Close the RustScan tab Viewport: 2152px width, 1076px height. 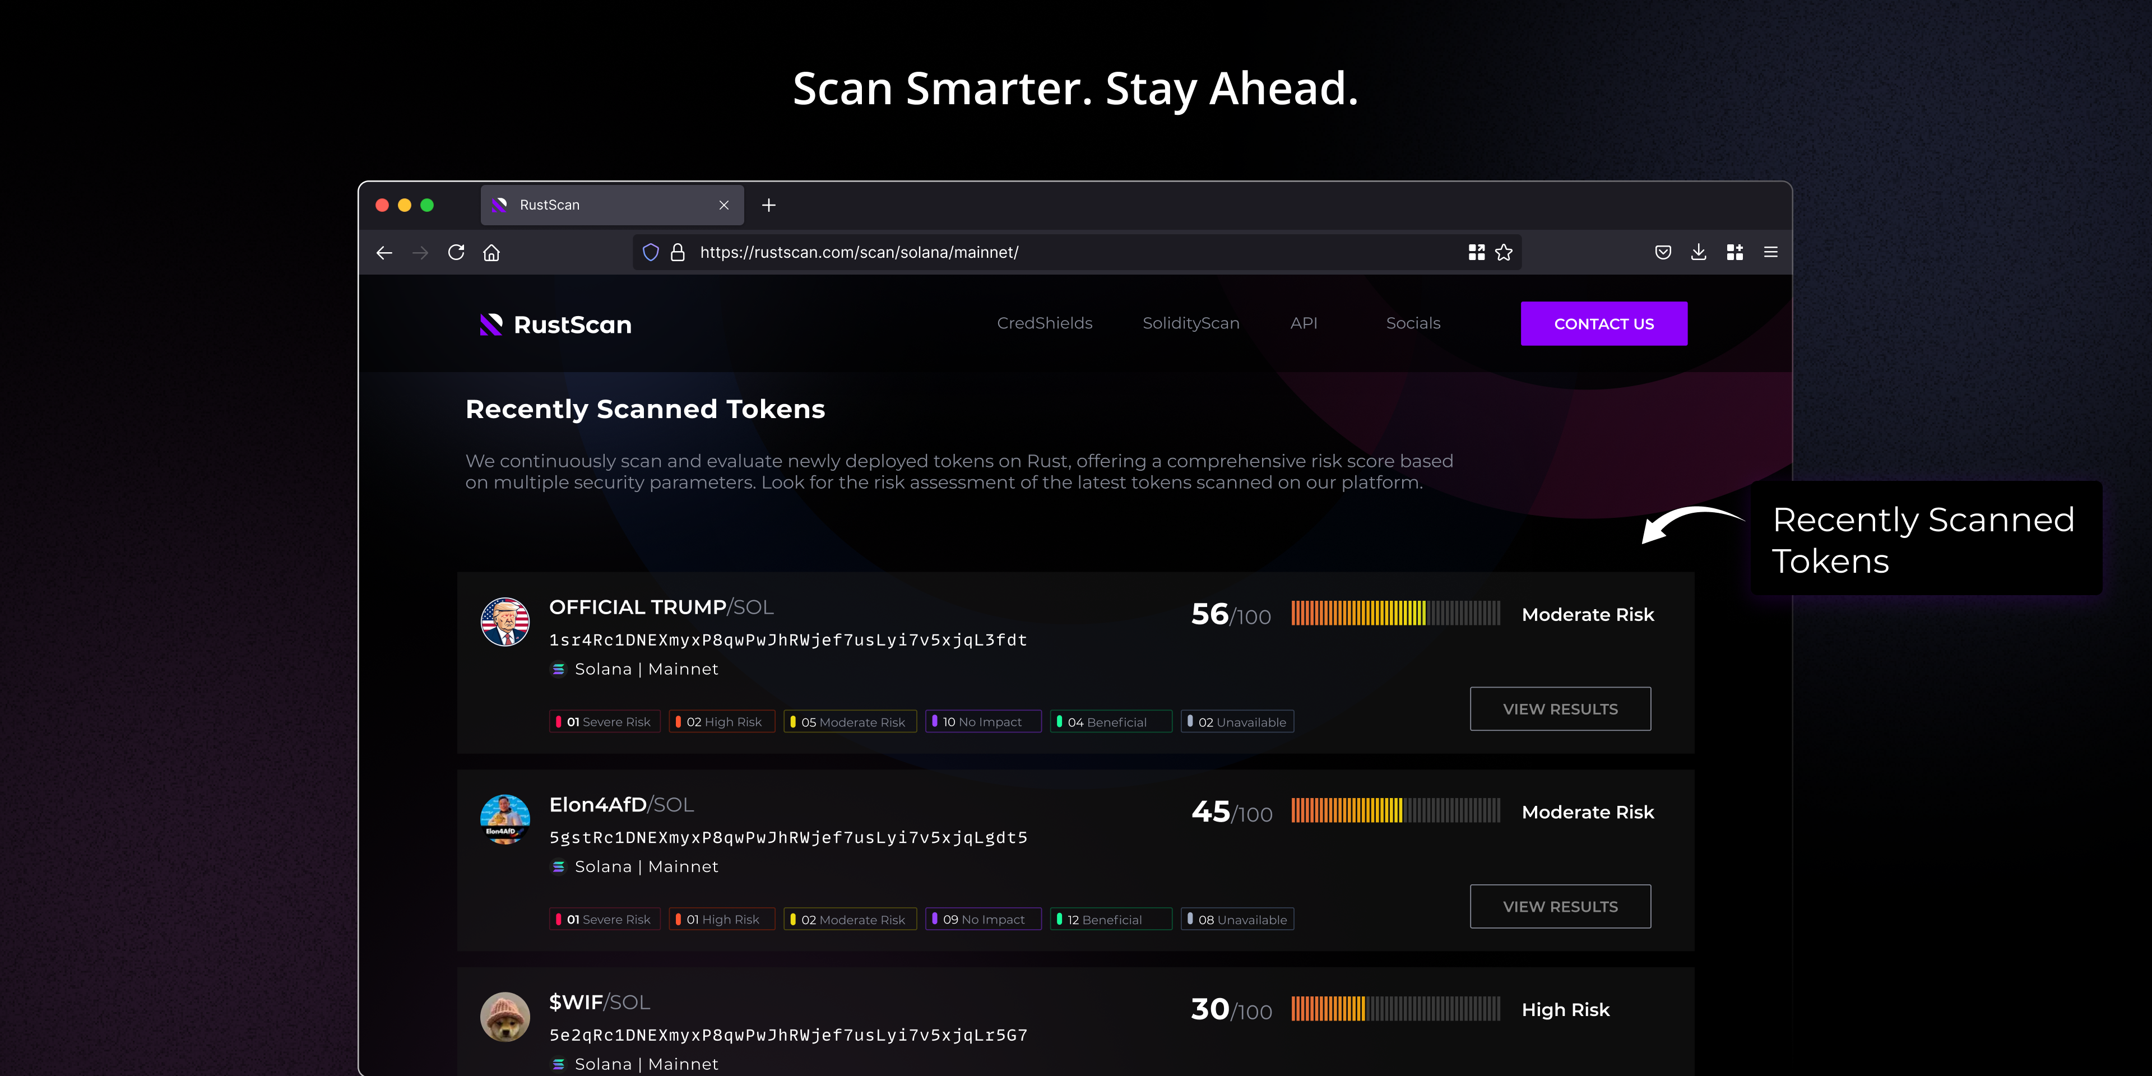pos(724,206)
